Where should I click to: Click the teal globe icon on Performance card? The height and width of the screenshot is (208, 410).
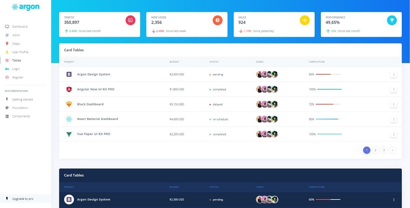coord(392,20)
